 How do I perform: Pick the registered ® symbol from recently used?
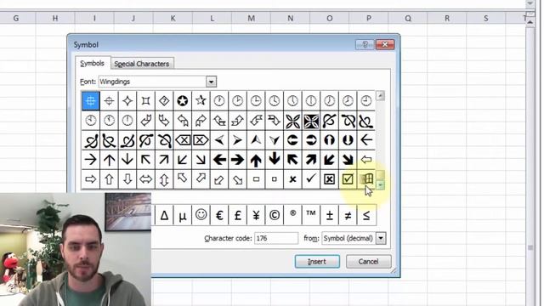[292, 215]
